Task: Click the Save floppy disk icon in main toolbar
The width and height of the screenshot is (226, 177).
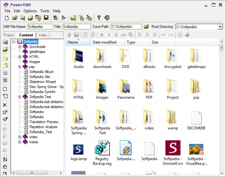Action: pos(46,18)
